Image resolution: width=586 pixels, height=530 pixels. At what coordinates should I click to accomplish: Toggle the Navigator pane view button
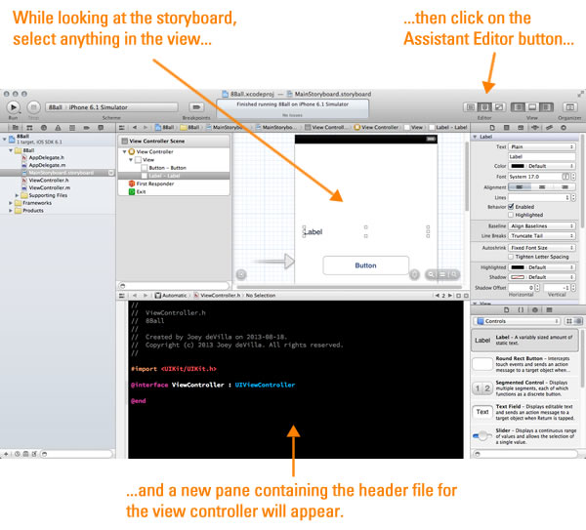[518, 107]
